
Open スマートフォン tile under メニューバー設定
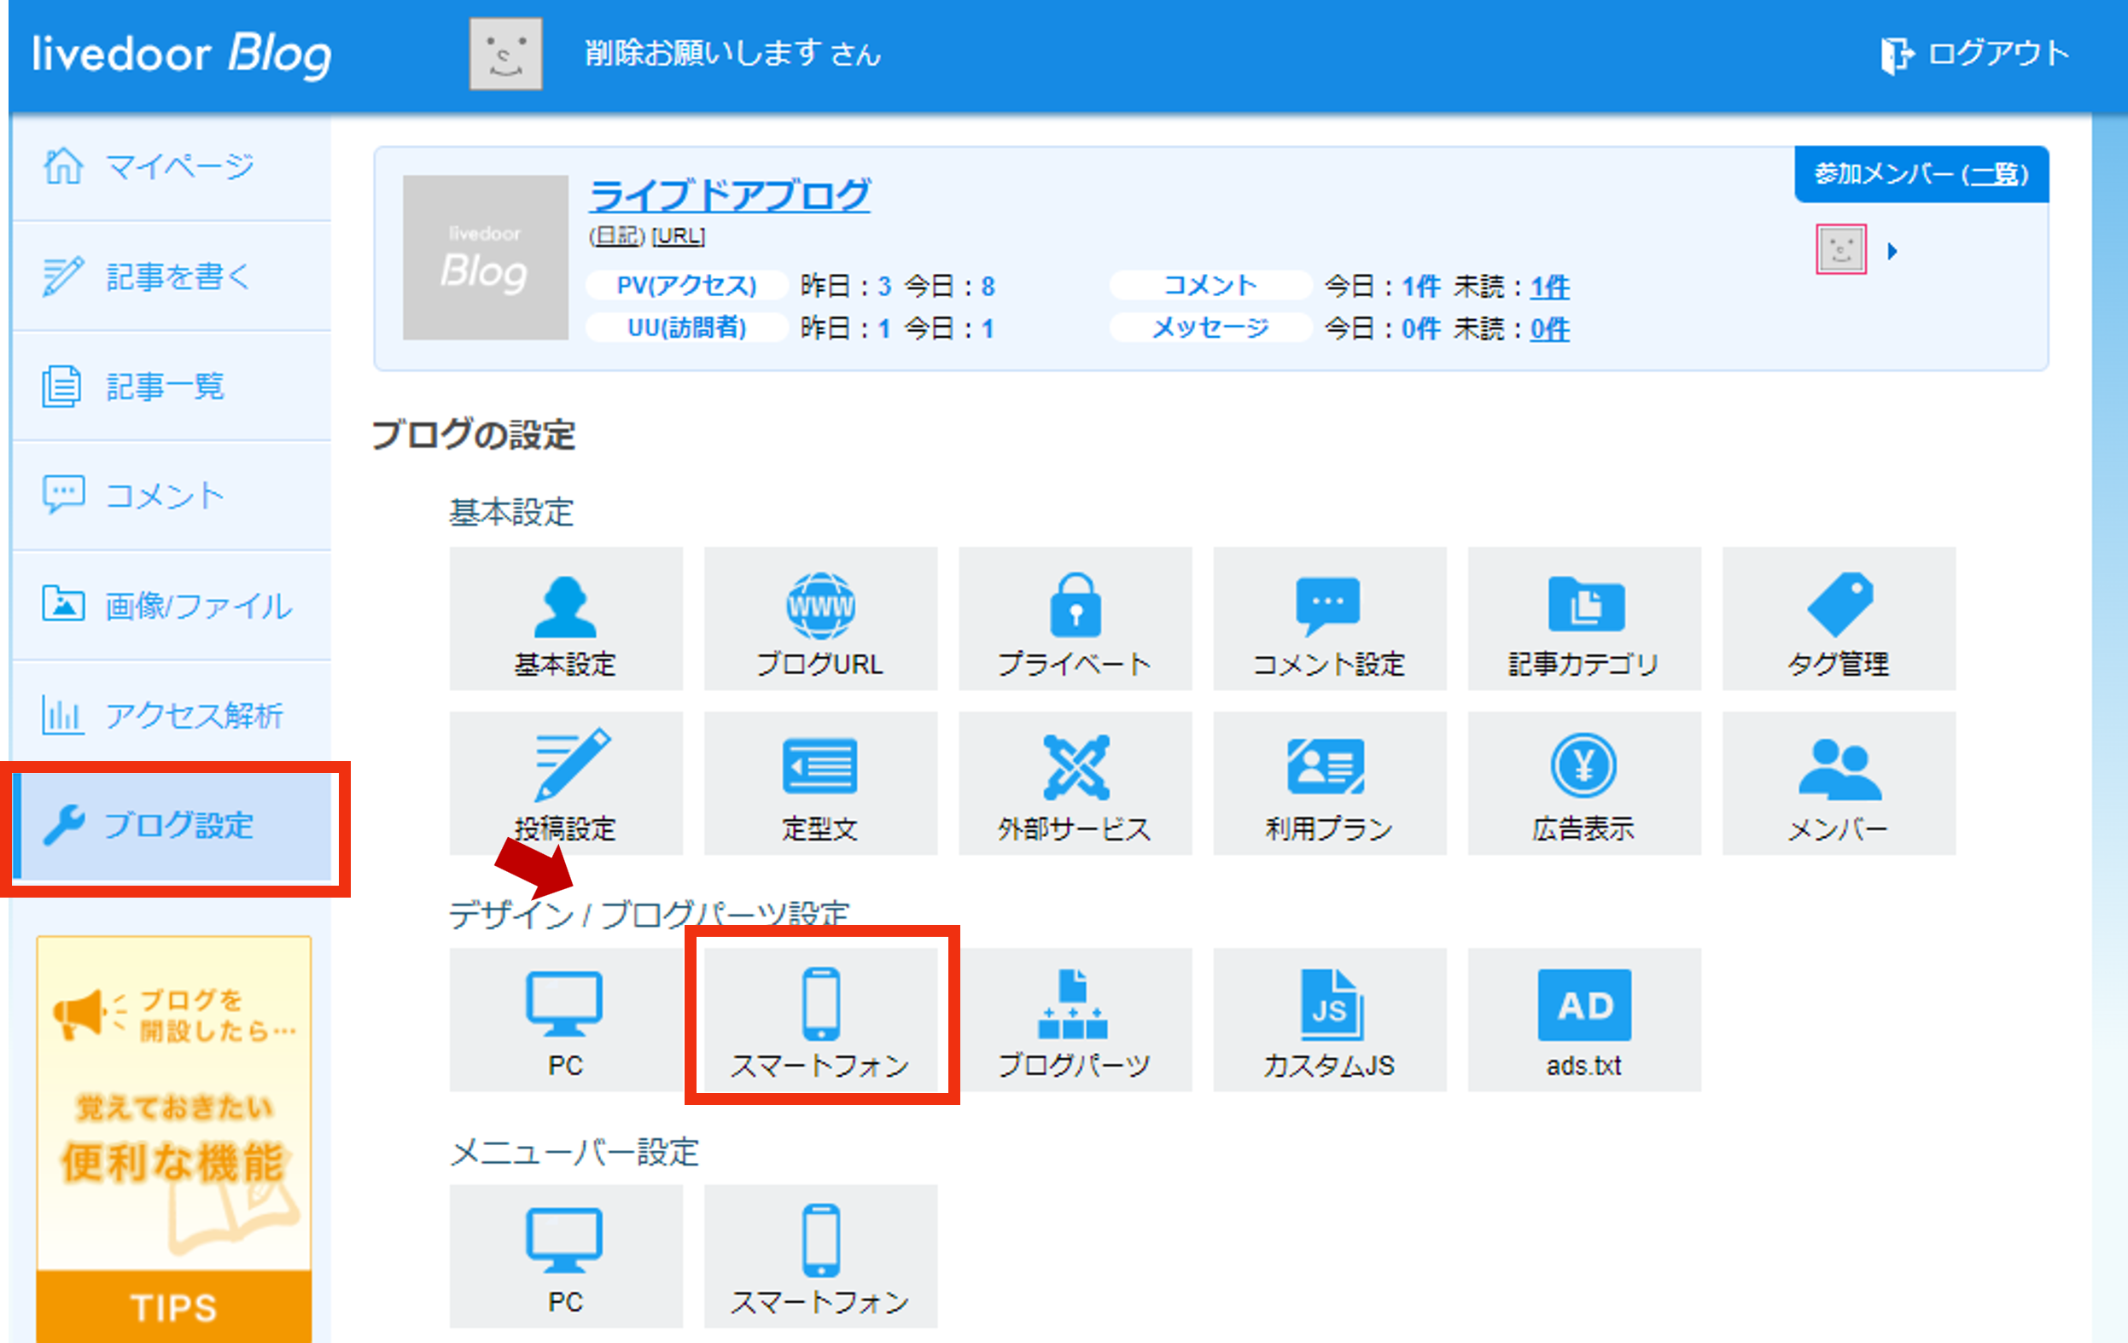[x=820, y=1257]
